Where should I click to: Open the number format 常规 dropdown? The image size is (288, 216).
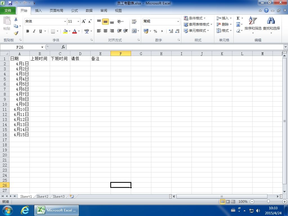click(x=178, y=21)
